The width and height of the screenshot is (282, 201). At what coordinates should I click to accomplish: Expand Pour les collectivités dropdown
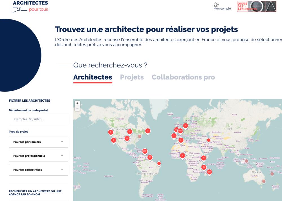tap(38, 170)
